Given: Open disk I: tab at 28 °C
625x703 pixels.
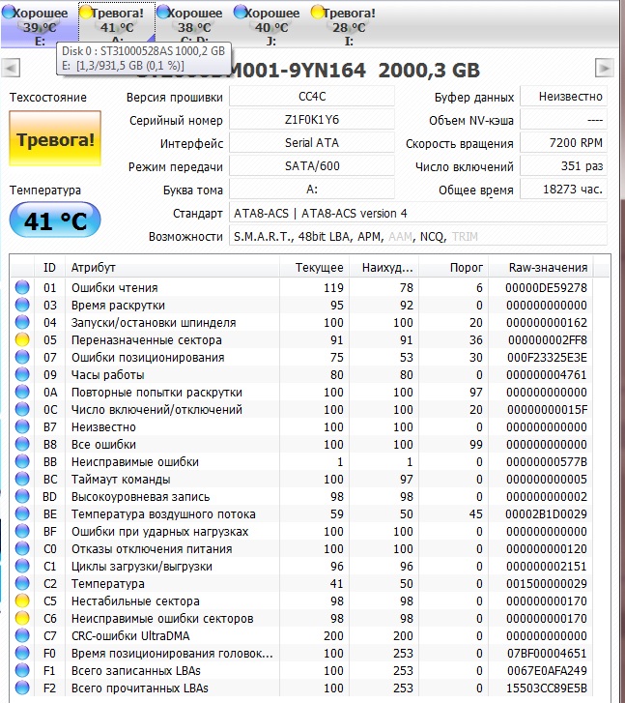Looking at the screenshot, I should (x=349, y=25).
